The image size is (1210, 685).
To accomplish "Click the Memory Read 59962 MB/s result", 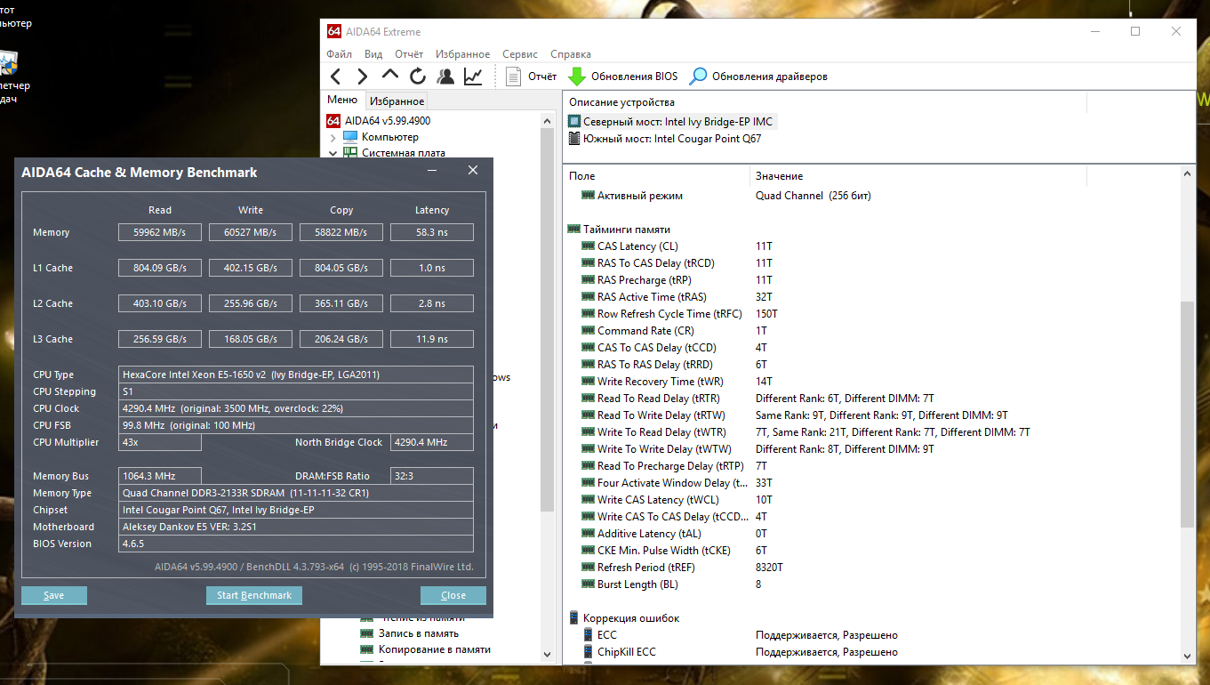I will point(160,232).
